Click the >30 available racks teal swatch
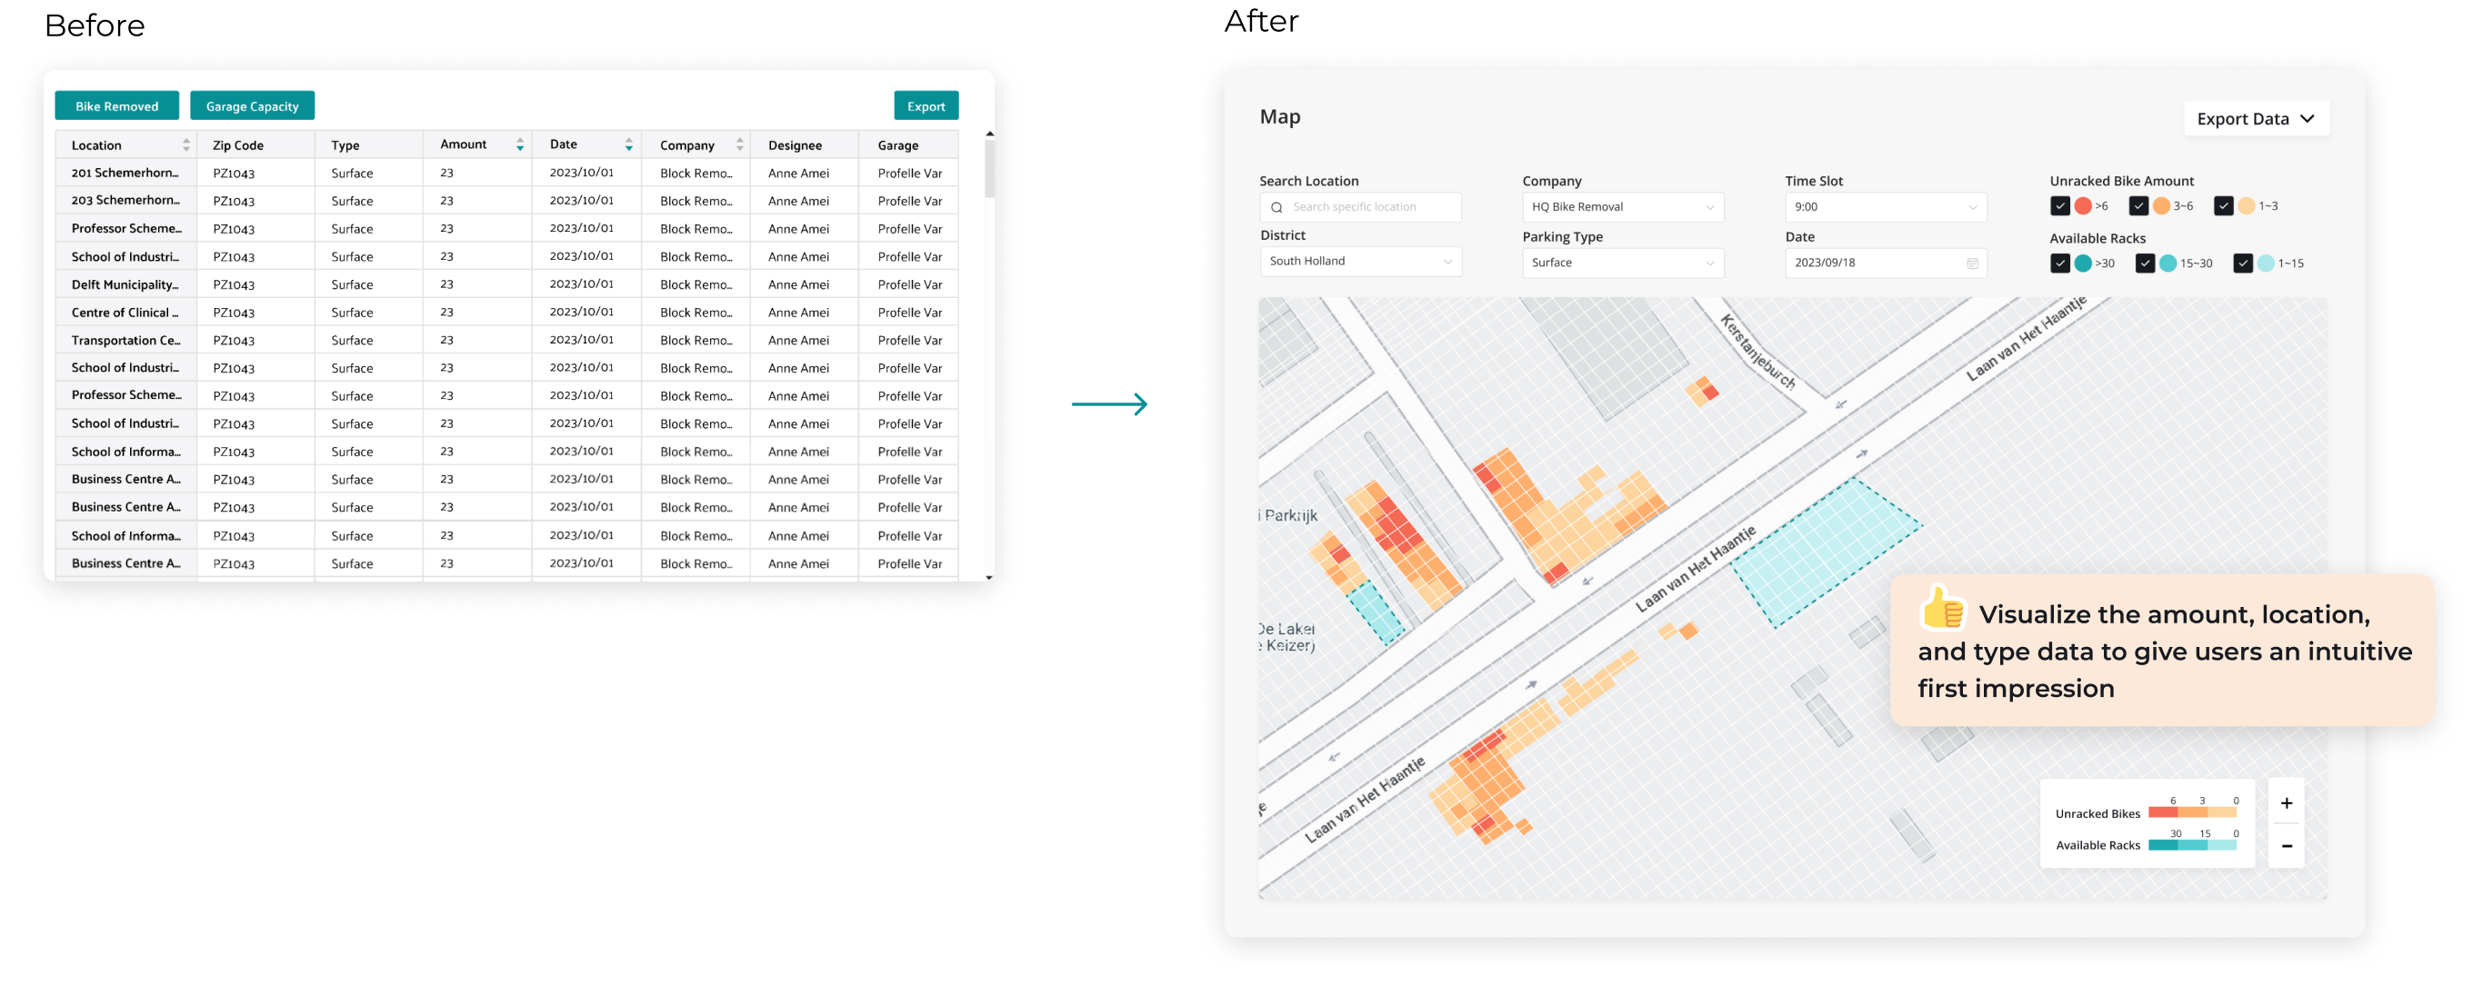 tap(2082, 263)
